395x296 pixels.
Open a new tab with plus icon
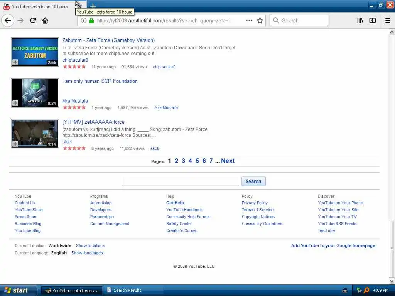point(93,6)
